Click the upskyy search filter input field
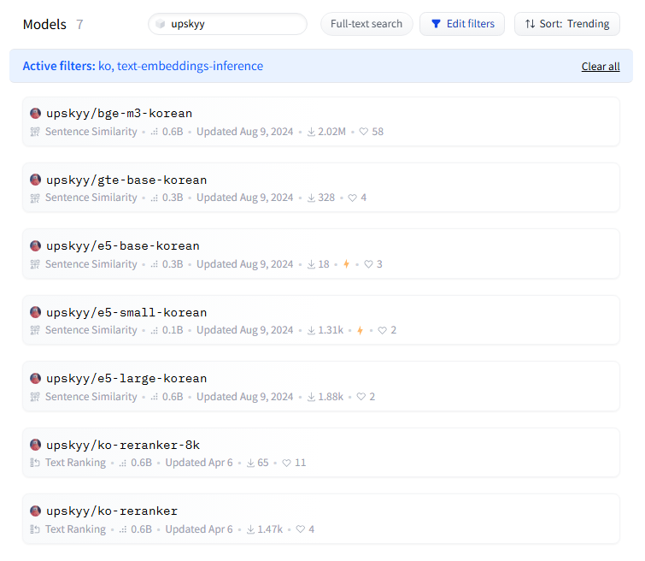Image resolution: width=645 pixels, height=561 pixels. tap(227, 24)
